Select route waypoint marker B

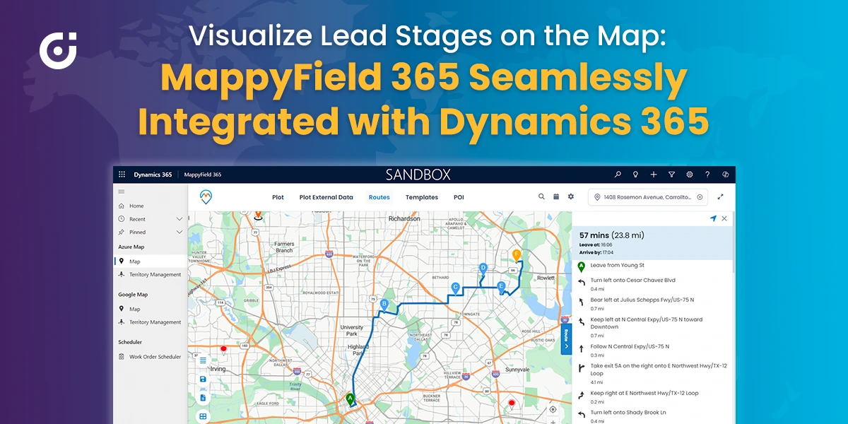click(x=384, y=305)
